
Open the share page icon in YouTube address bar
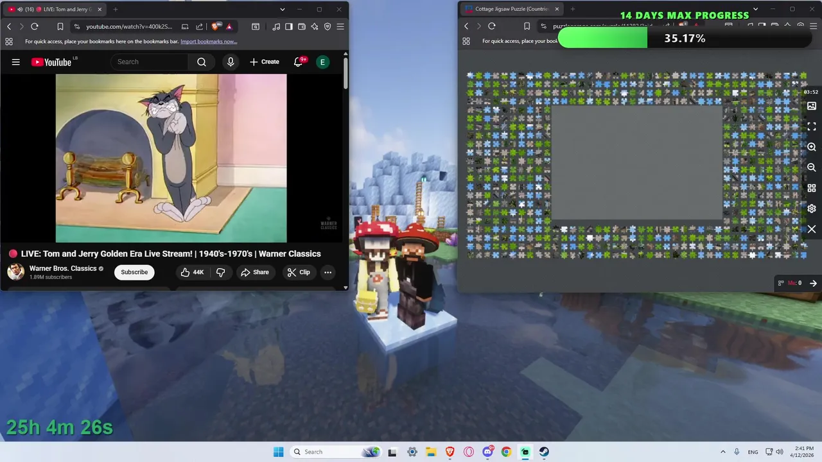click(x=199, y=26)
